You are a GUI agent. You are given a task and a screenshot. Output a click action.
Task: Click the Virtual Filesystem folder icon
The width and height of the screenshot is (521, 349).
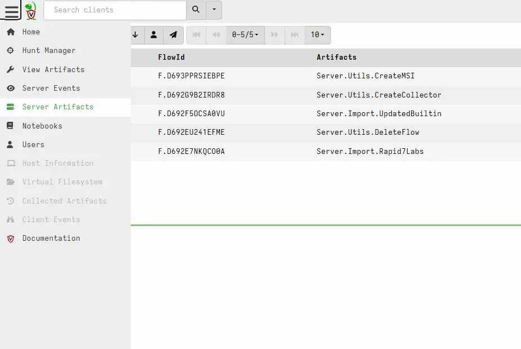pos(11,182)
